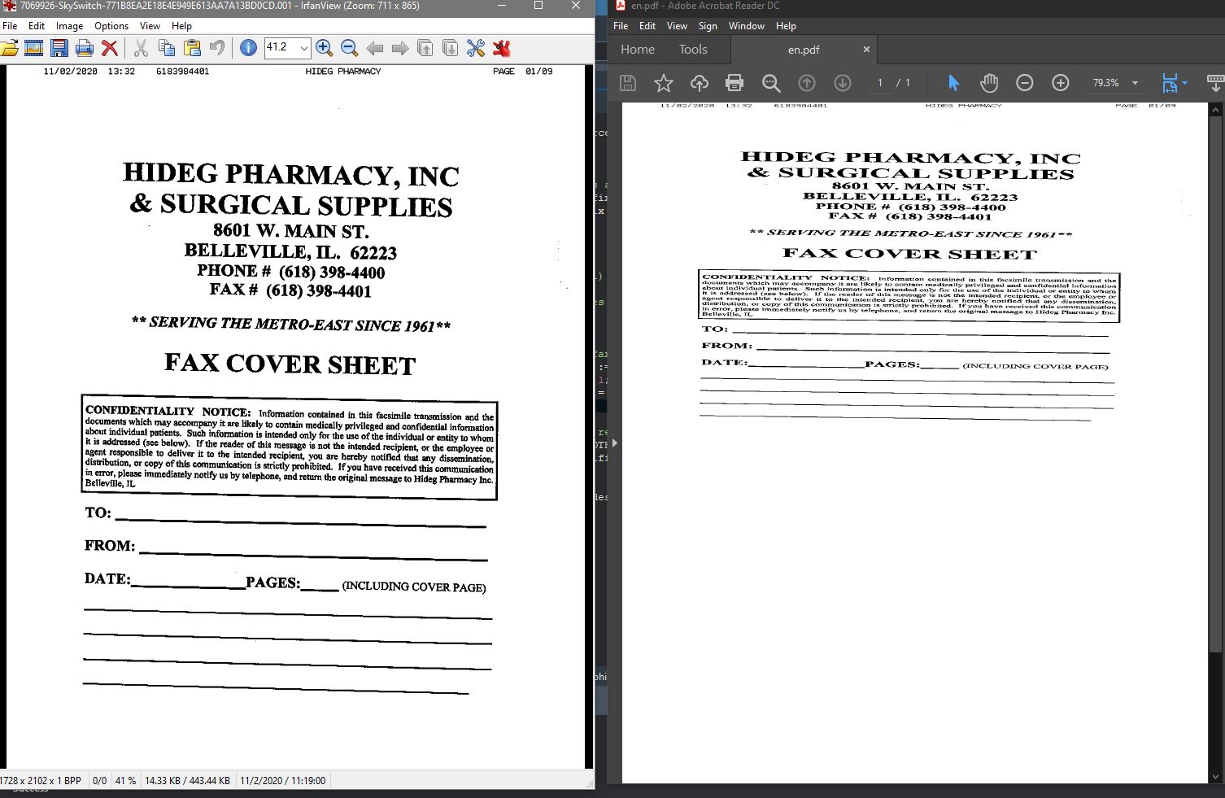Paste from clipboard in IrfanView toolbar
The width and height of the screenshot is (1225, 798).
coord(192,48)
